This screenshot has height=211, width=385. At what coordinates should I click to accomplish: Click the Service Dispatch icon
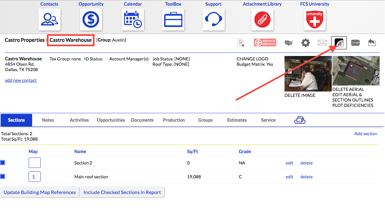[x=265, y=43]
